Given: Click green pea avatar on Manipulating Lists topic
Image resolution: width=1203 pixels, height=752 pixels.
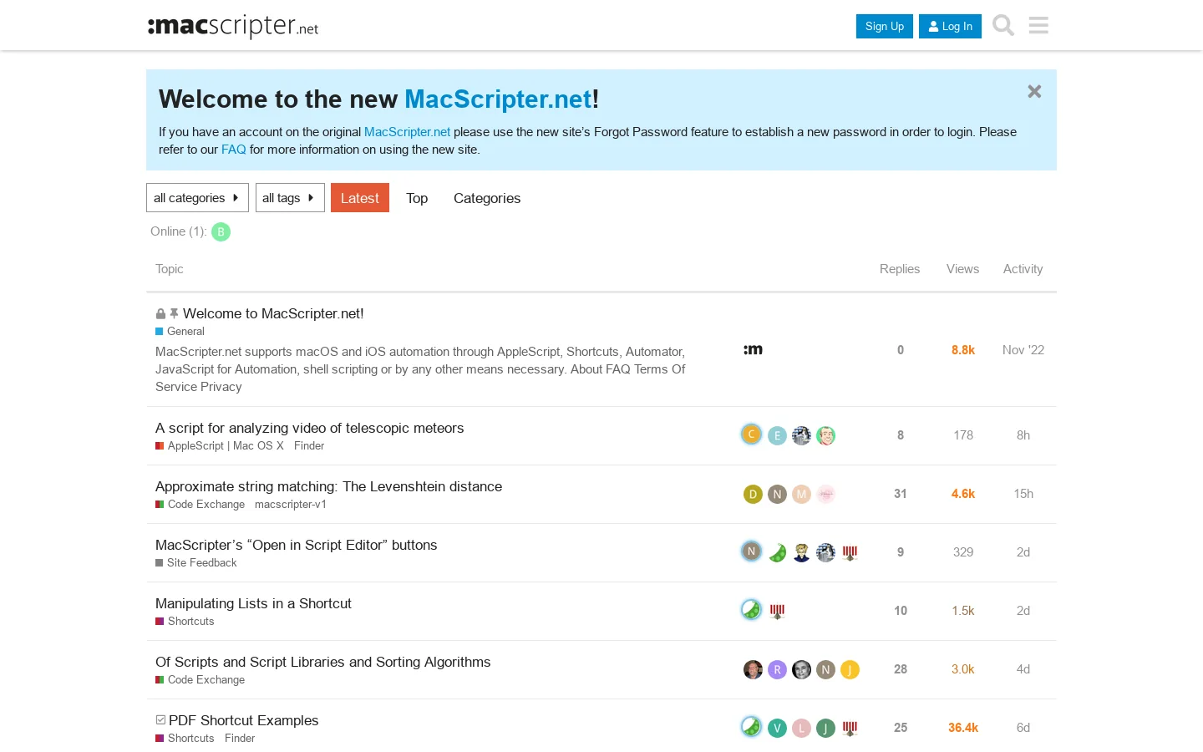Looking at the screenshot, I should click(751, 610).
